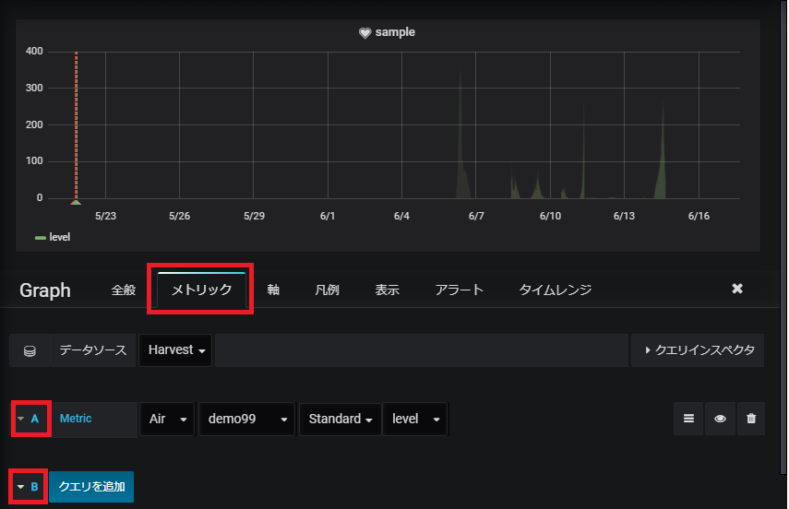The height and width of the screenshot is (509, 789).
Task: Click the クエリを追加 button
Action: [x=91, y=486]
